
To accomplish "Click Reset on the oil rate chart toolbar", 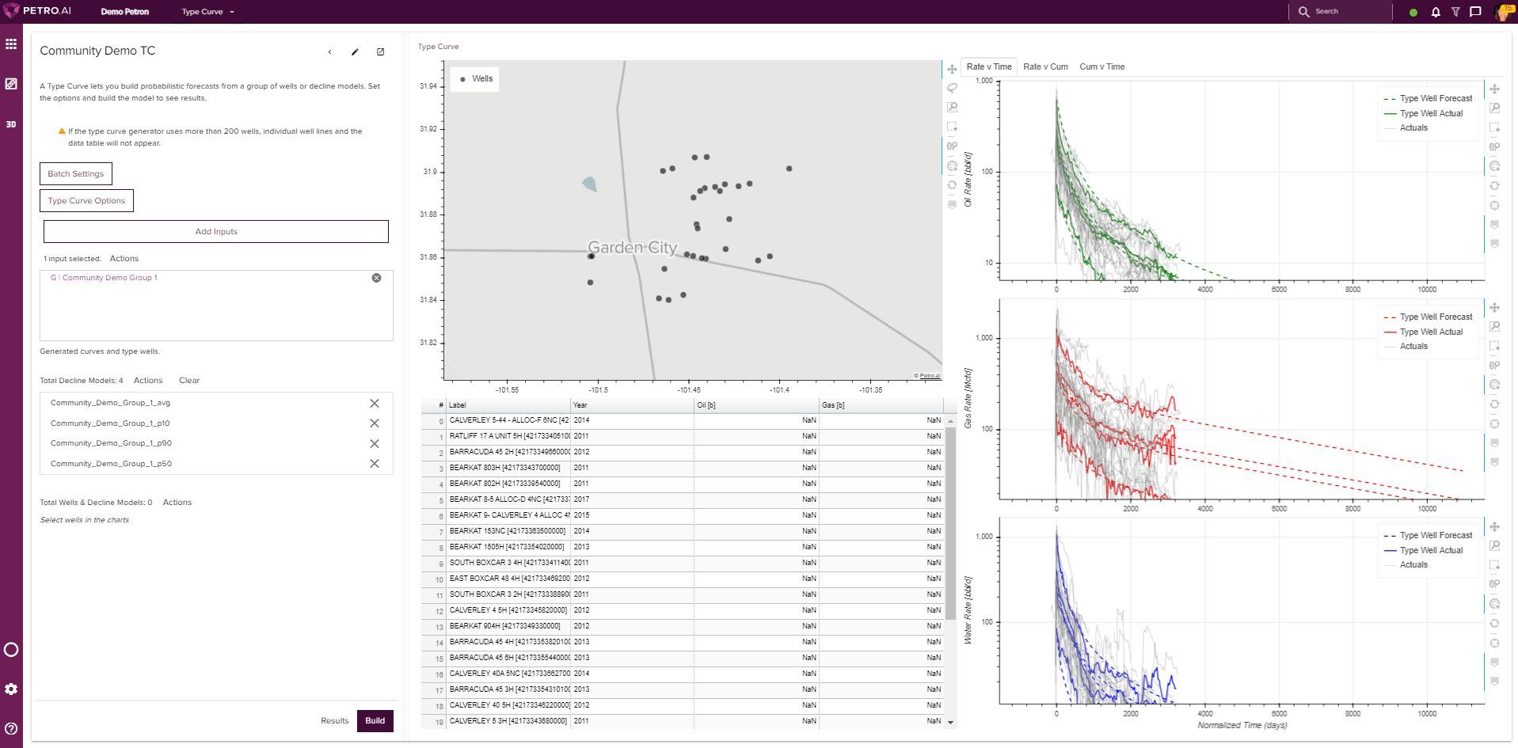I will (x=1494, y=186).
